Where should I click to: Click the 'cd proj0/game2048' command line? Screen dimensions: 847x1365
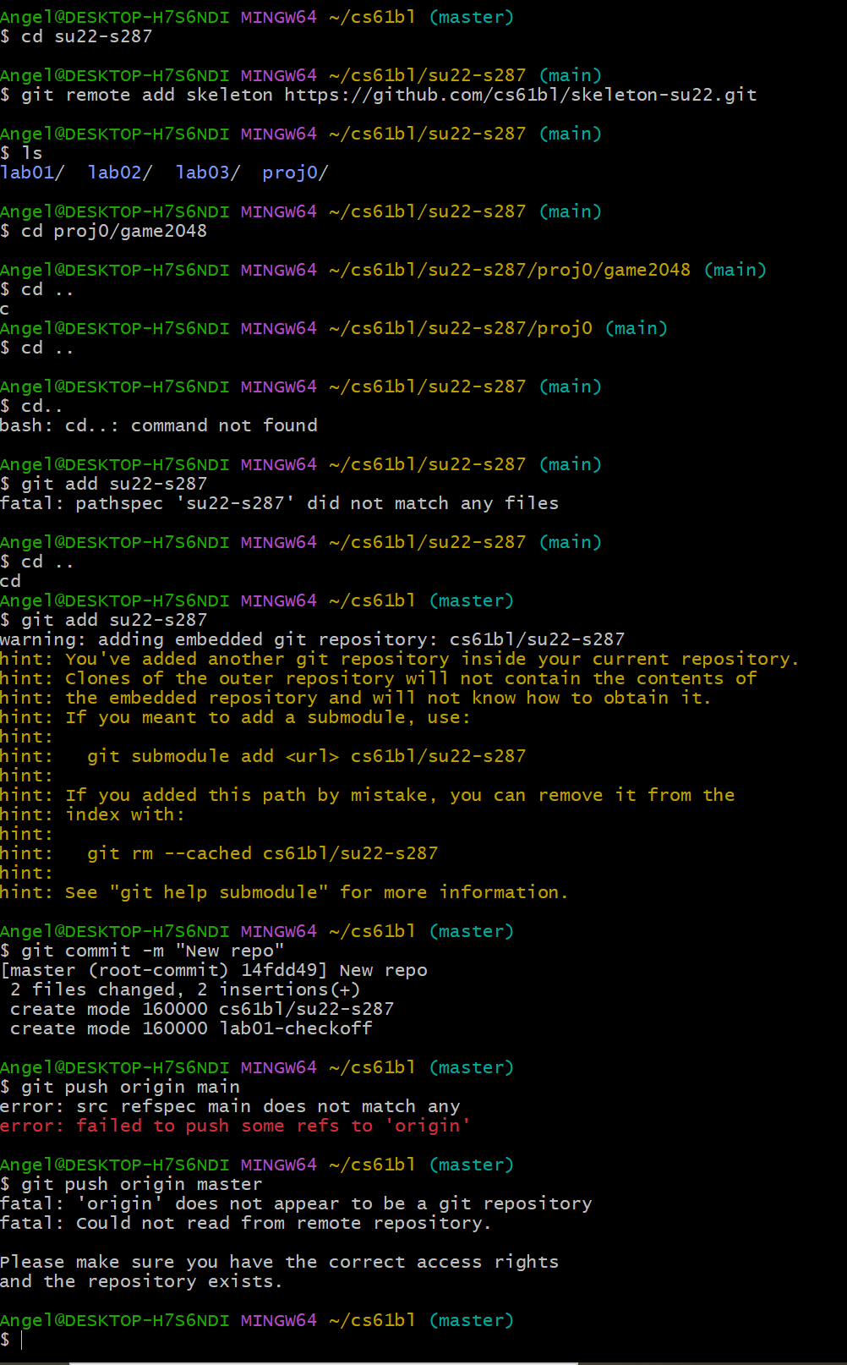click(113, 231)
